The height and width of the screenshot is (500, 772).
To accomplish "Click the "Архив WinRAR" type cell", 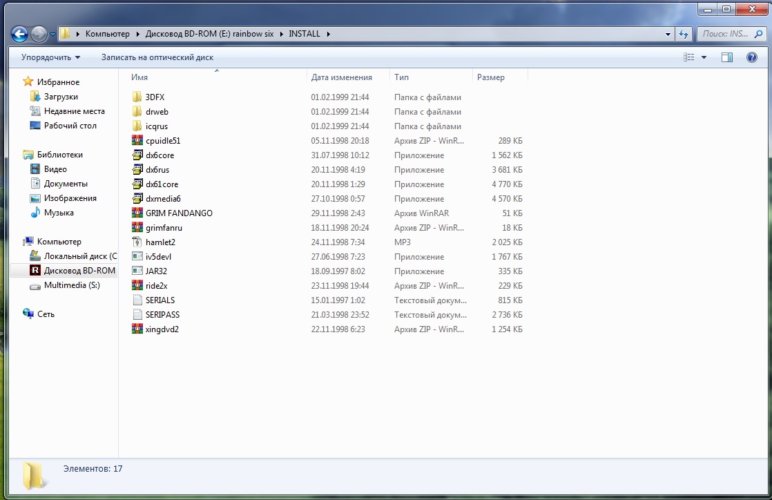I will point(421,213).
